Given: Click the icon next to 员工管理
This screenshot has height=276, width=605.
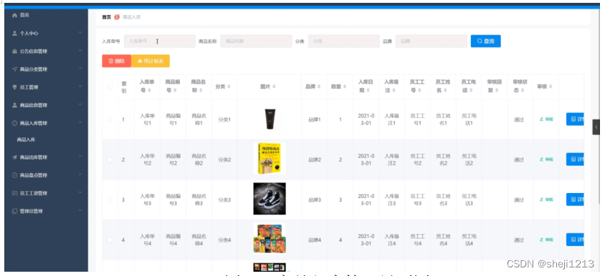Looking at the screenshot, I should [x=14, y=87].
